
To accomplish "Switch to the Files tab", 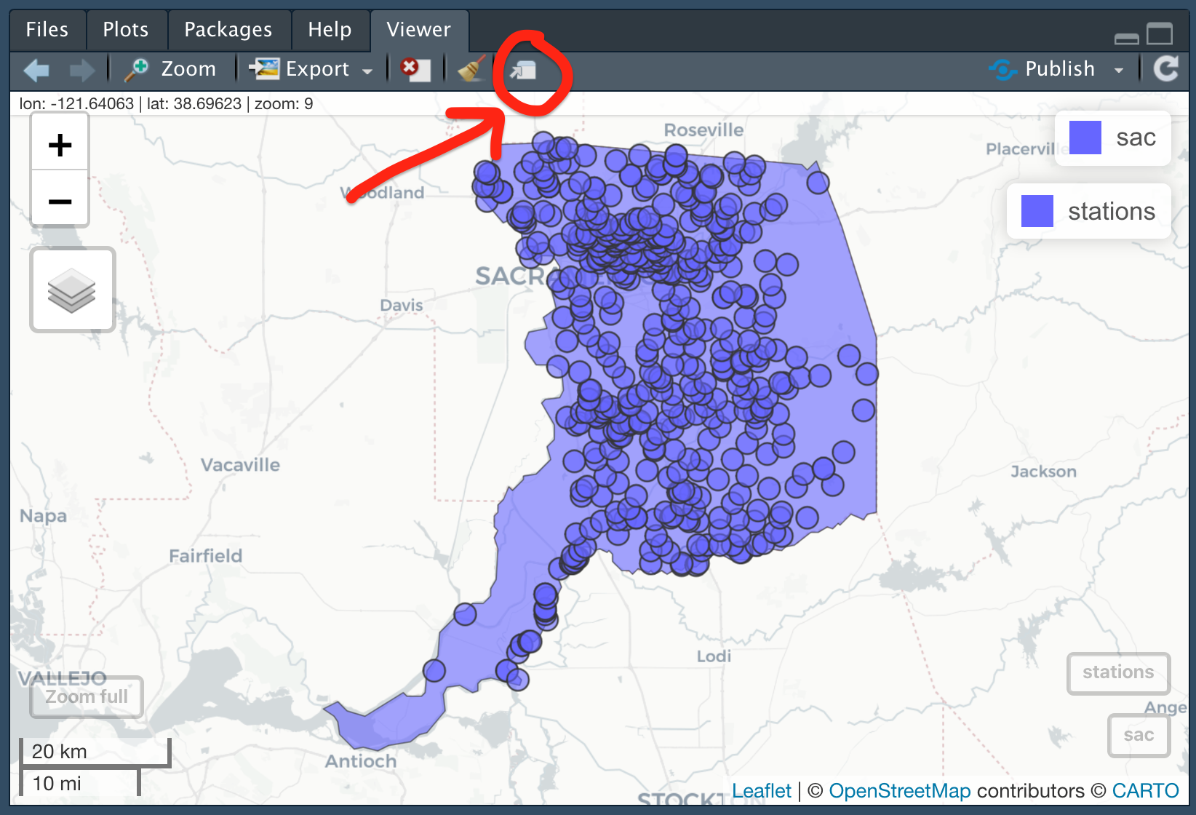I will click(47, 30).
